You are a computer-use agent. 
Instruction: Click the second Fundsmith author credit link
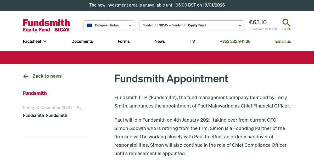point(57,115)
